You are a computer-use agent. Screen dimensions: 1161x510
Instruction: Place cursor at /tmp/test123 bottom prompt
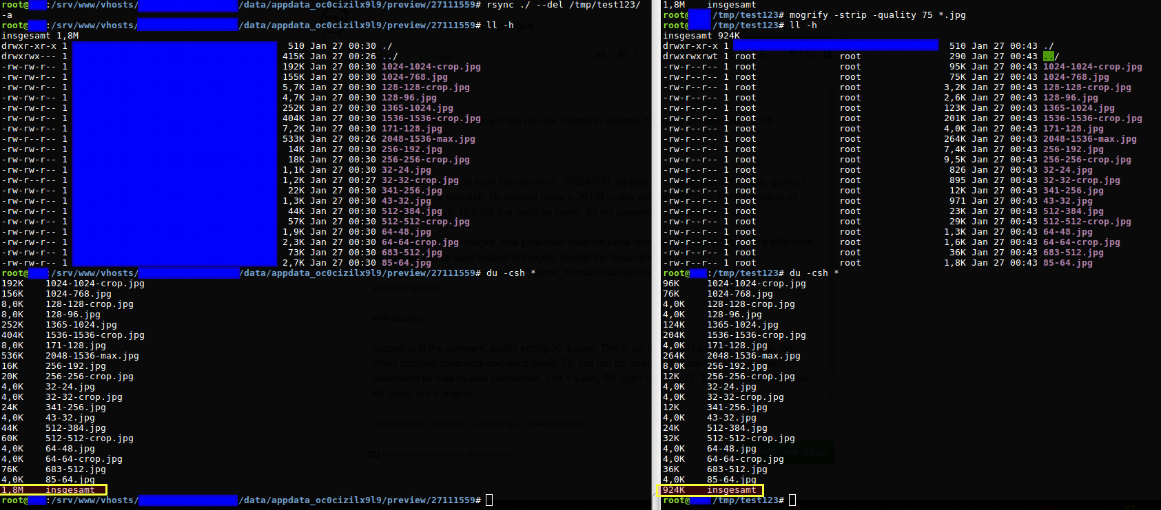click(792, 500)
